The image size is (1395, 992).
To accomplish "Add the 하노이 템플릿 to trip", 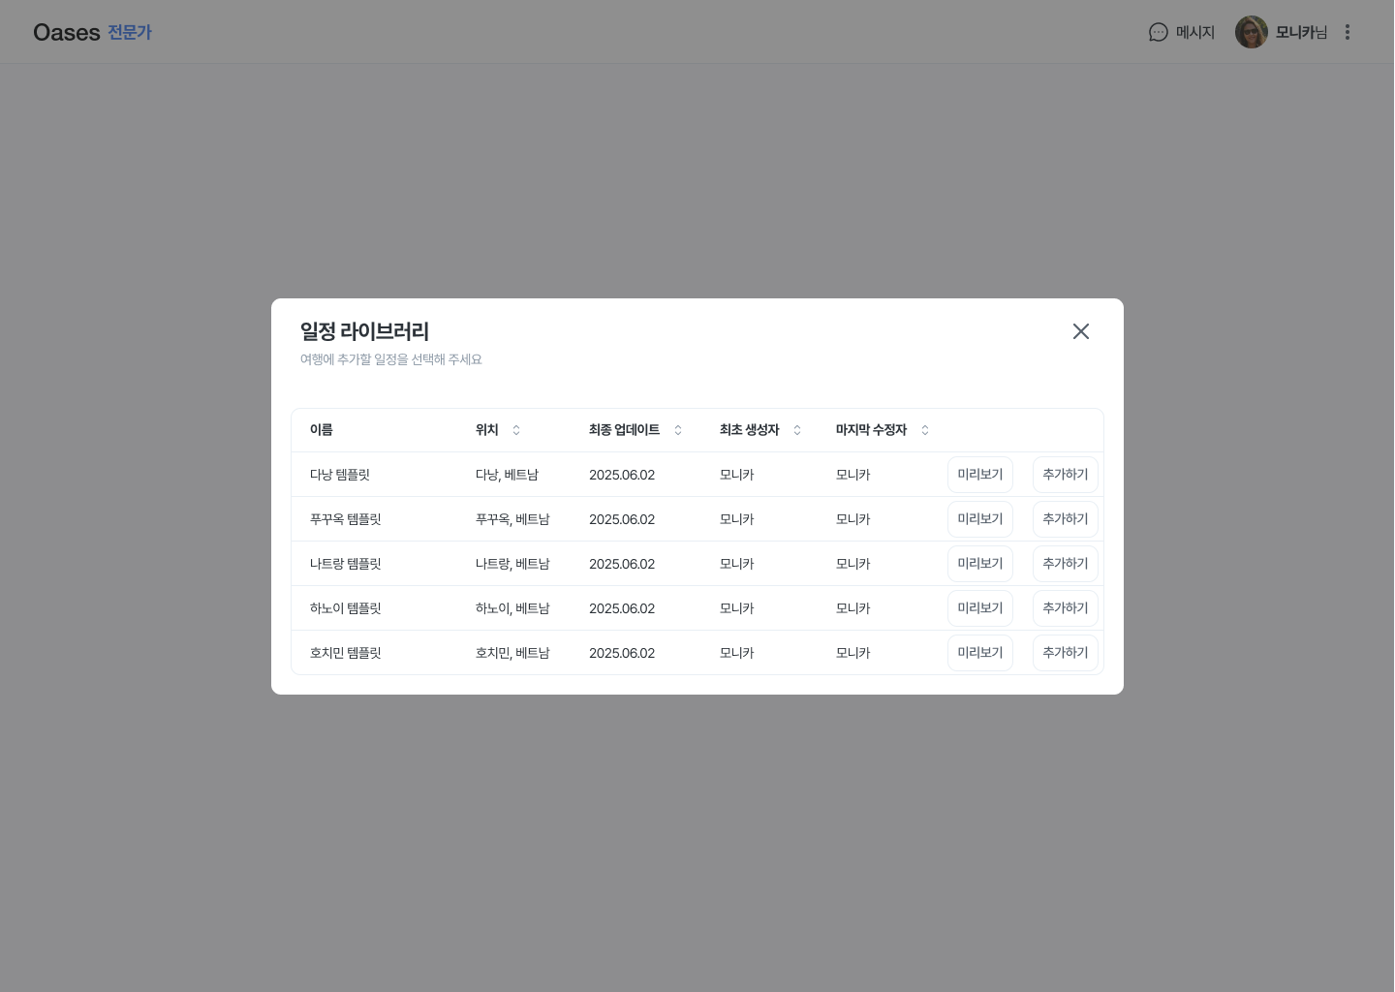I will click(x=1065, y=608).
